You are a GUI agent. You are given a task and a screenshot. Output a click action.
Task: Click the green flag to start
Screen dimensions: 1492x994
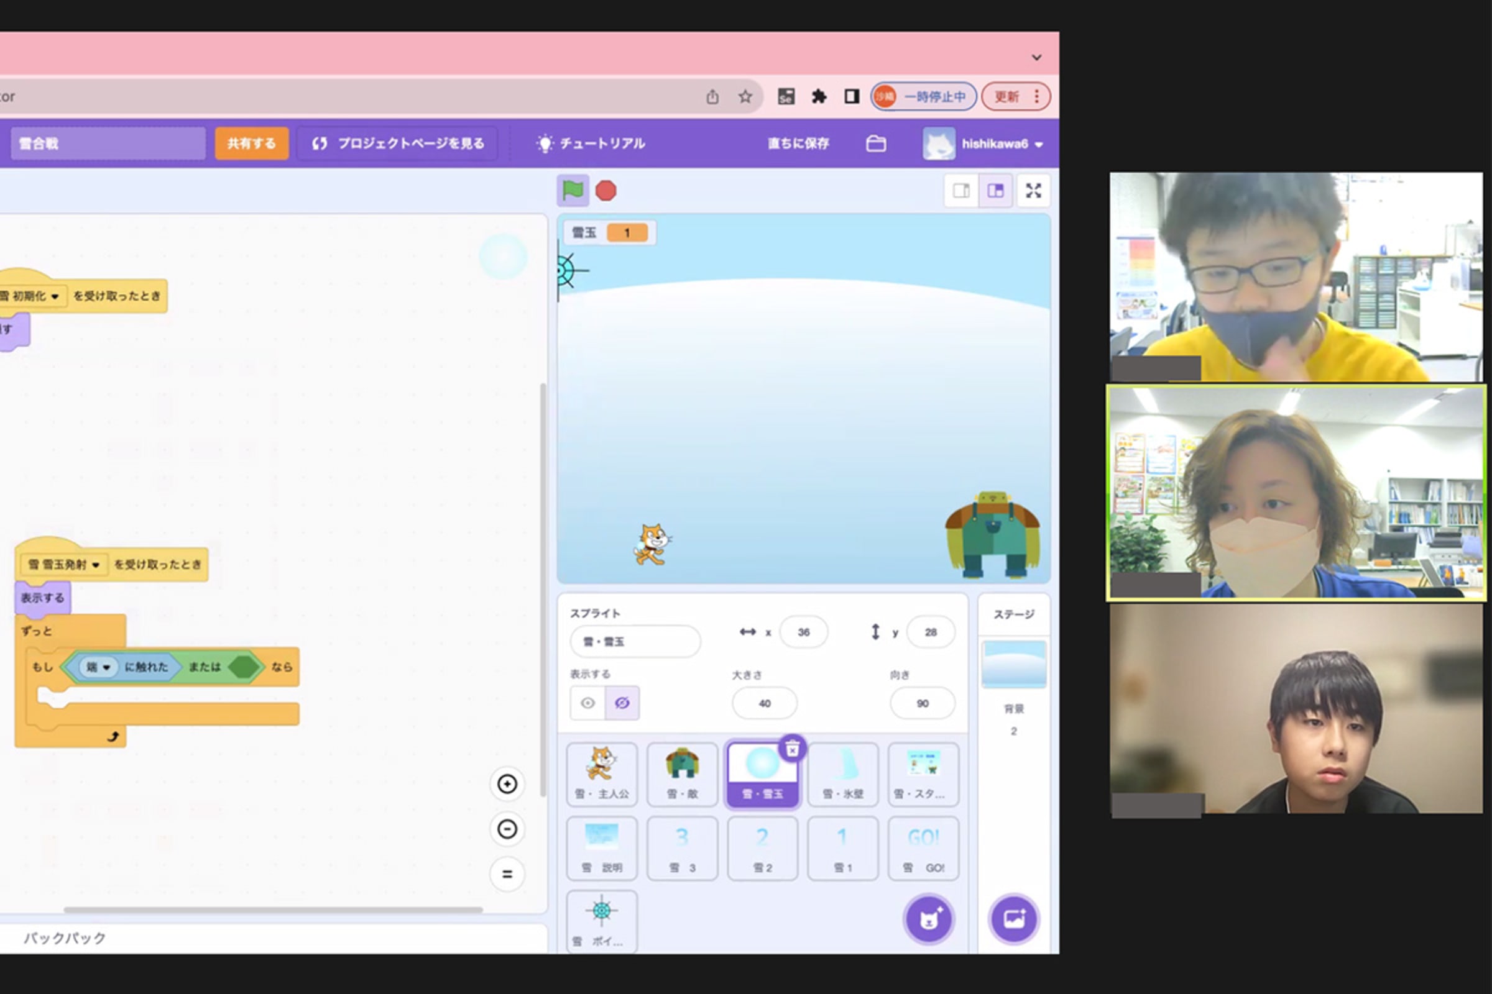click(x=573, y=190)
